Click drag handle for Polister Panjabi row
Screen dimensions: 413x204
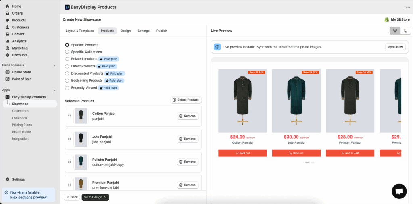point(69,161)
